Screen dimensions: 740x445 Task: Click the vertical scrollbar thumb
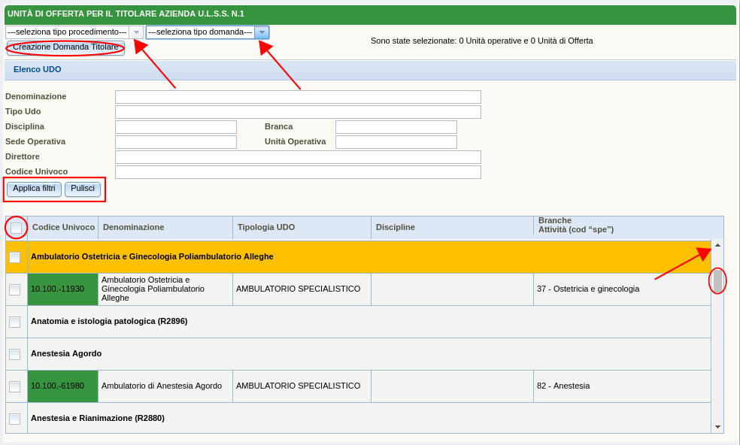(x=717, y=281)
